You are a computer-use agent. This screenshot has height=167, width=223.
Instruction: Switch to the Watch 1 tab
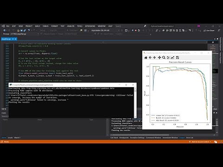click(x=17, y=137)
